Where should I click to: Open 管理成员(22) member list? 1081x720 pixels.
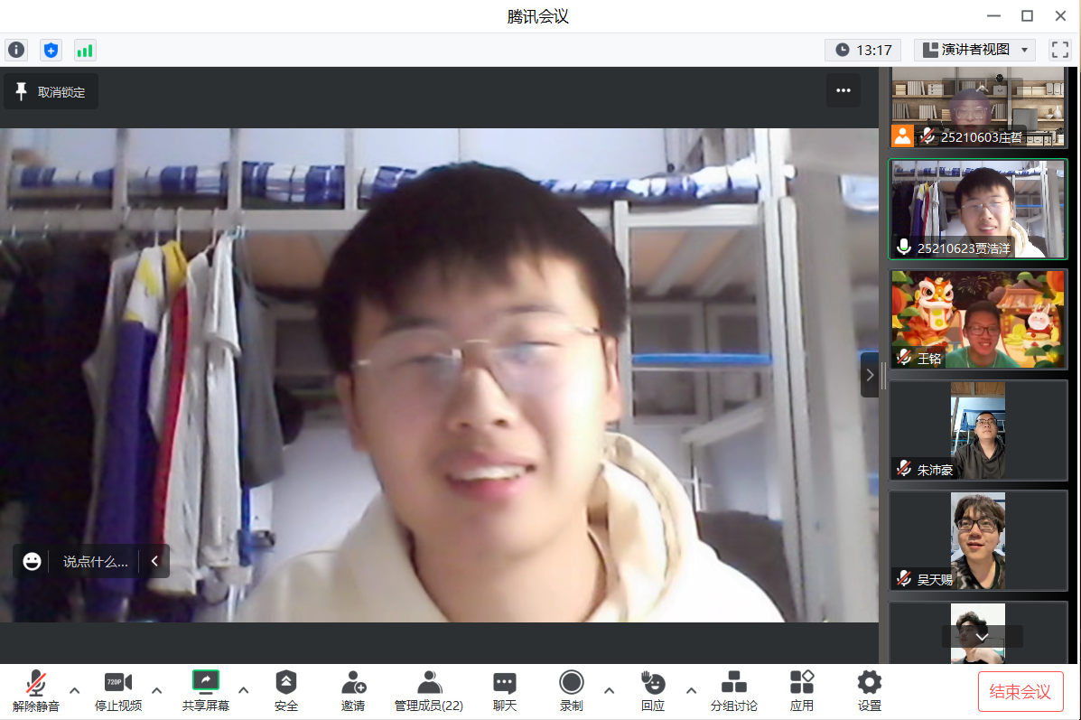[429, 691]
